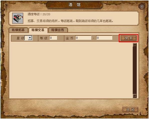
Task: Click the scrollbar up arrow icon
Action: [135, 45]
